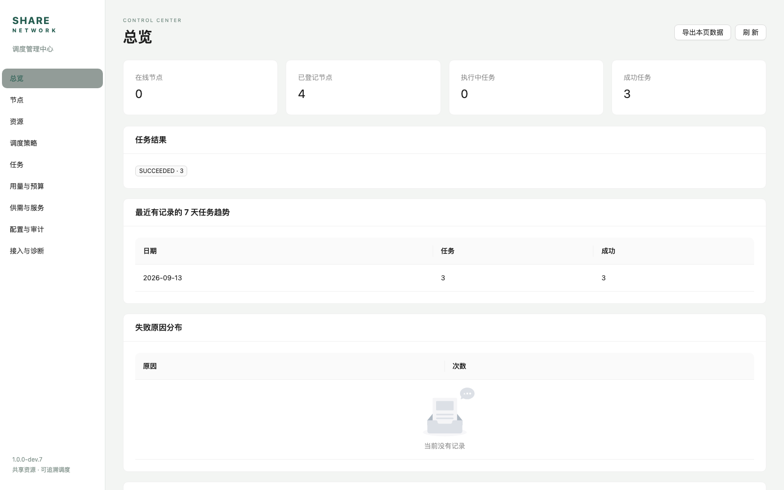Click the 当前没有记录 message
This screenshot has width=784, height=490.
tap(444, 446)
